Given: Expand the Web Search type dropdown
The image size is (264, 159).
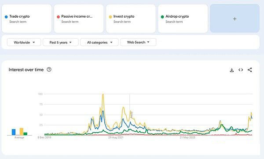Looking at the screenshot, I should click(138, 42).
